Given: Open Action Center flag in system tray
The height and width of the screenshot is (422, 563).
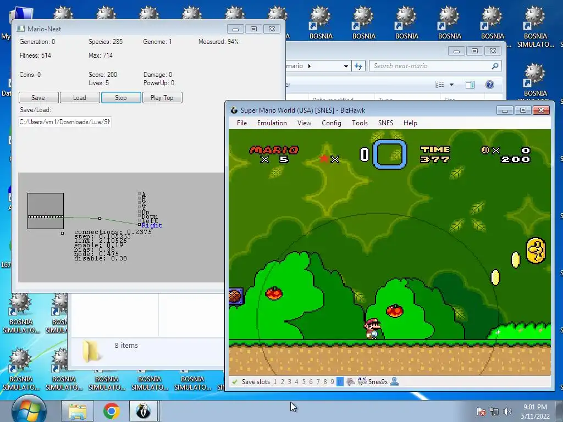Looking at the screenshot, I should 481,412.
